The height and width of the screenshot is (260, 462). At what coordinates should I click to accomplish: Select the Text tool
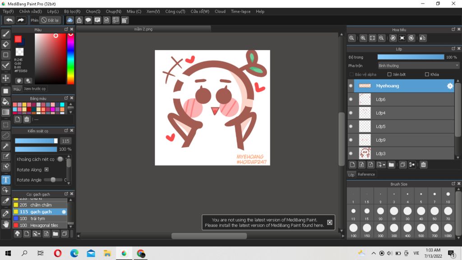[5, 180]
